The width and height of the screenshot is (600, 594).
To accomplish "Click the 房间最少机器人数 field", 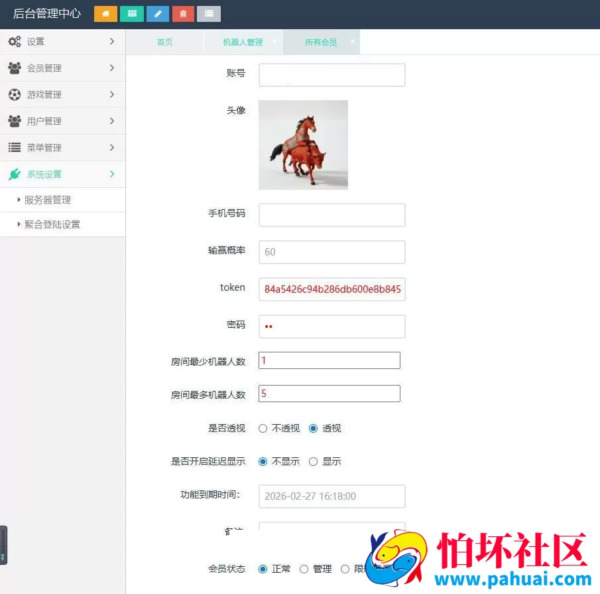I will pyautogui.click(x=330, y=360).
